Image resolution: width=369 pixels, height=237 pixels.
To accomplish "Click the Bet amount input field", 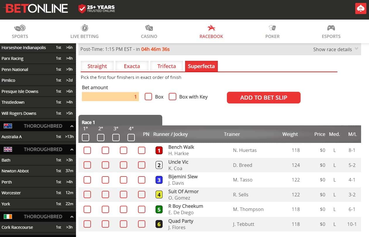I will [x=110, y=97].
